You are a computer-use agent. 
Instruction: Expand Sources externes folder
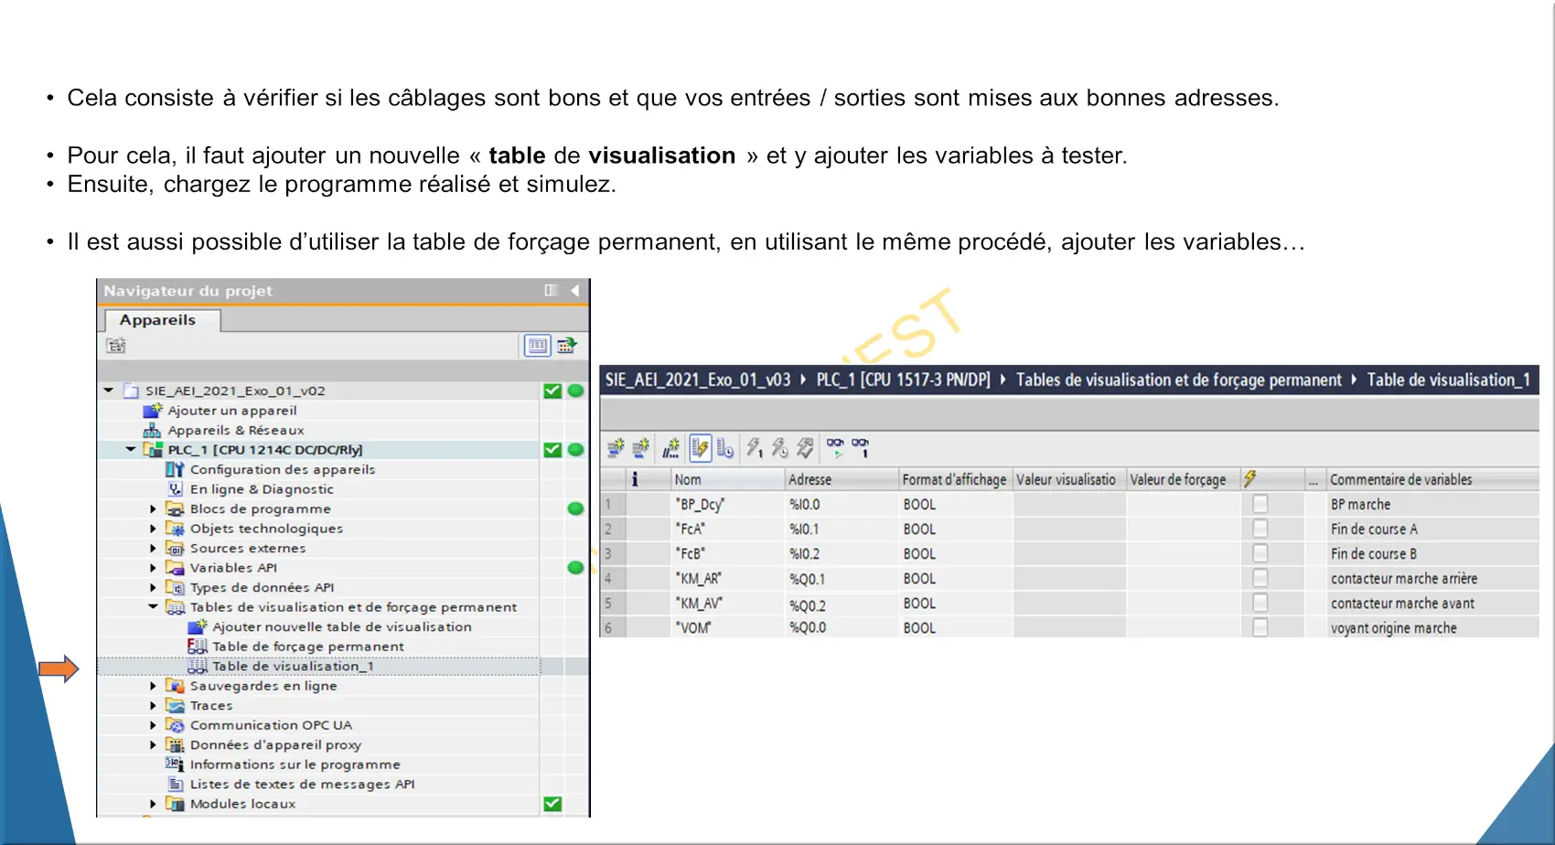153,548
